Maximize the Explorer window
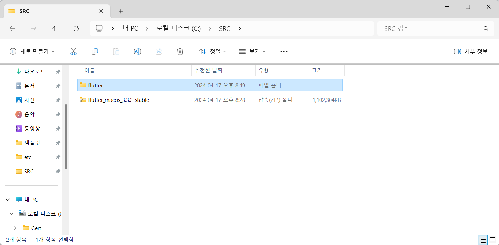The image size is (499, 245). click(468, 7)
